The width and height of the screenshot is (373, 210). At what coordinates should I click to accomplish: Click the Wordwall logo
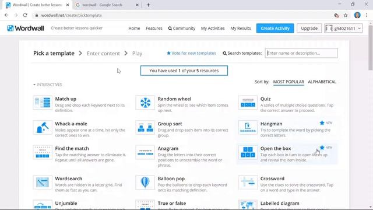point(26,28)
